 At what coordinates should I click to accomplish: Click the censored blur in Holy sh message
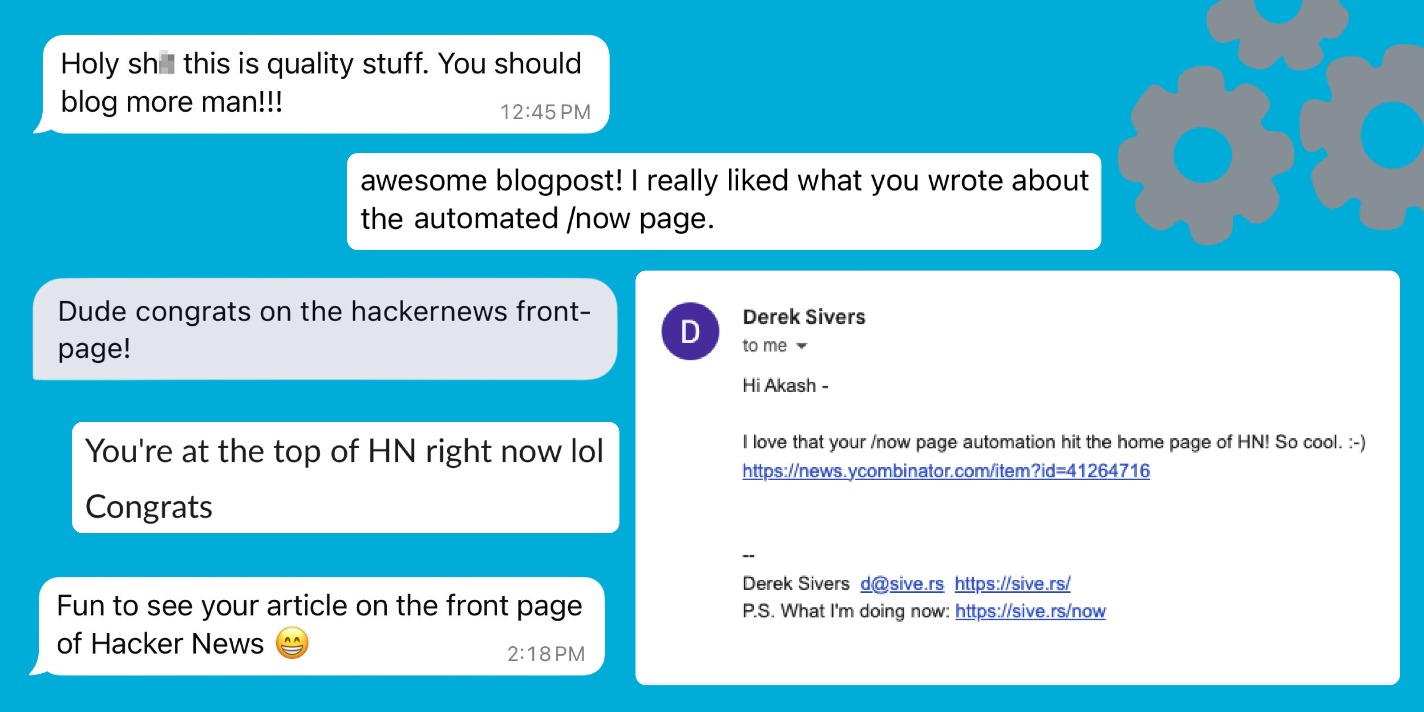(x=166, y=62)
